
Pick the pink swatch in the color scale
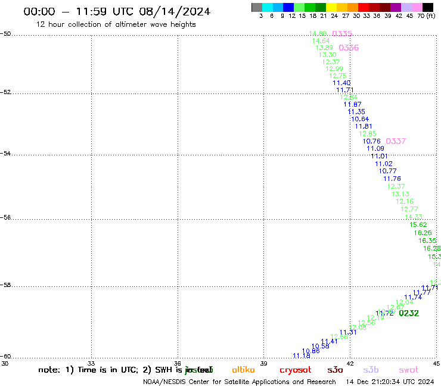pos(417,7)
